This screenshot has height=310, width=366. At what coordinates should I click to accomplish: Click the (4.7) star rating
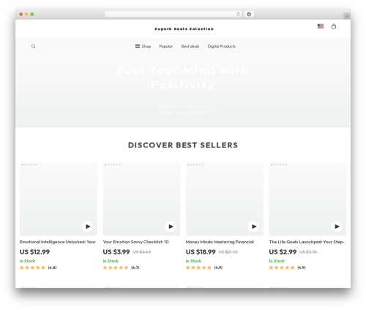coord(121,267)
